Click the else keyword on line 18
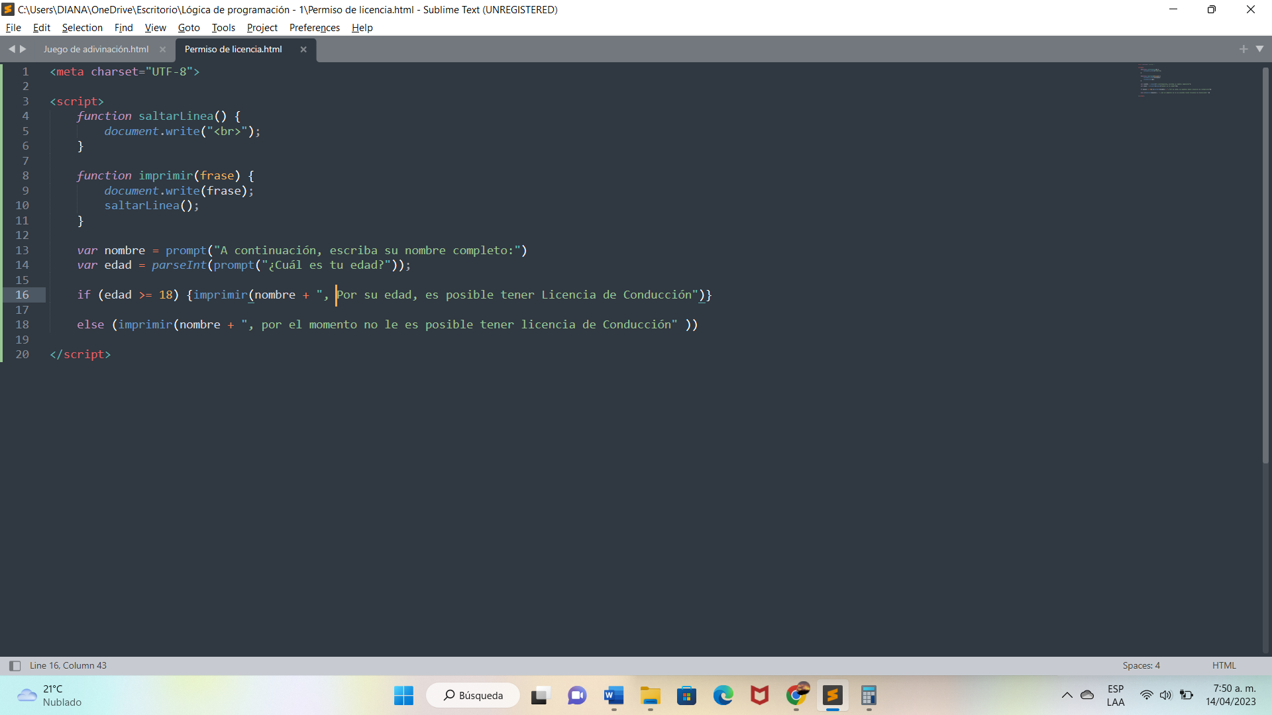This screenshot has height=715, width=1272. (90, 325)
